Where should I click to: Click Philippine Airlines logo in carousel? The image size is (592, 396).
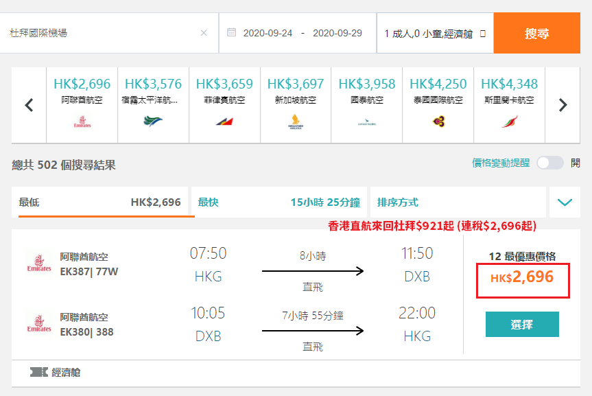click(x=224, y=121)
